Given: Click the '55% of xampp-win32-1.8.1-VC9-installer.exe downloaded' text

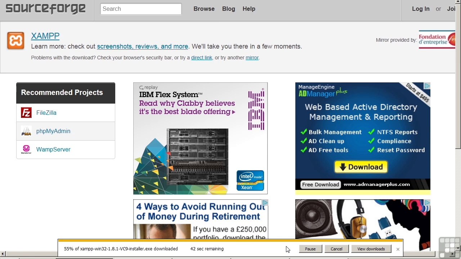Looking at the screenshot, I should pyautogui.click(x=121, y=249).
